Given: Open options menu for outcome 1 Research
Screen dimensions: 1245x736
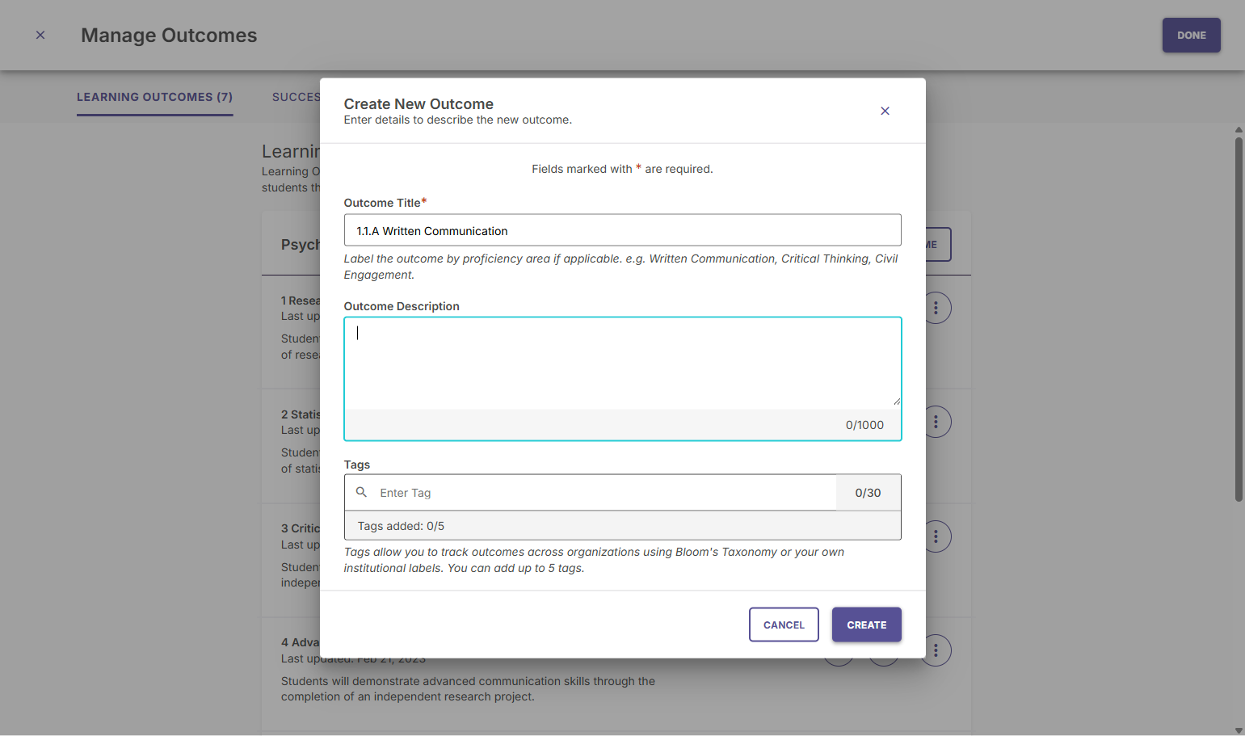Looking at the screenshot, I should click(x=936, y=308).
